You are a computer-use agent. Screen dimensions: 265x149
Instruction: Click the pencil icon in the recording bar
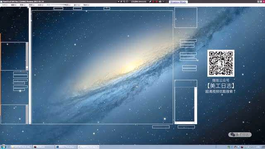[x=150, y=2]
